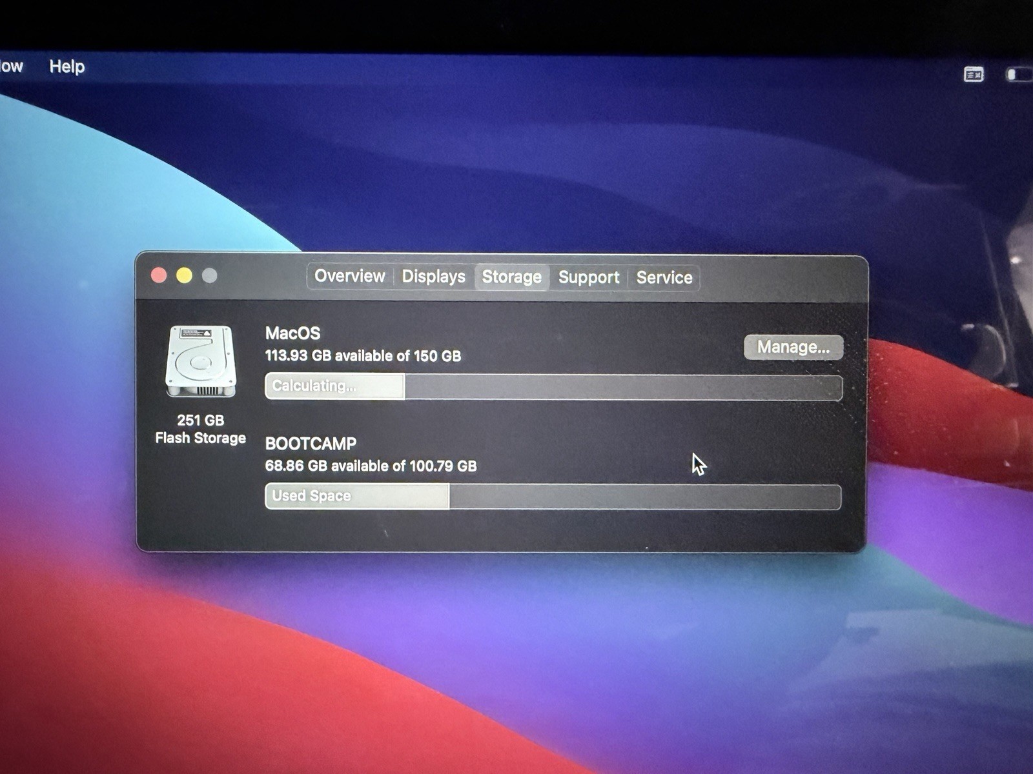
Task: Click the '251 GB' drive capacity label
Action: click(201, 421)
